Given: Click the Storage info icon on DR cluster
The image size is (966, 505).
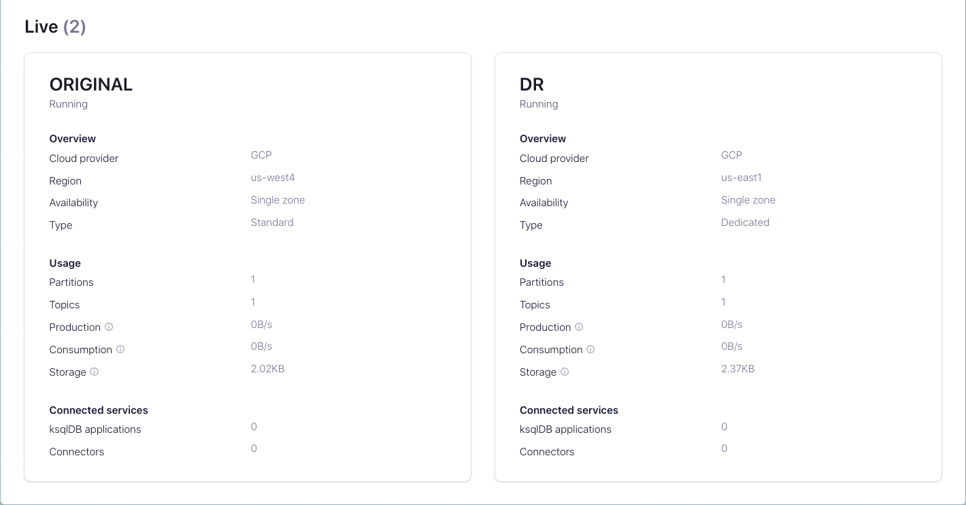Looking at the screenshot, I should point(564,372).
